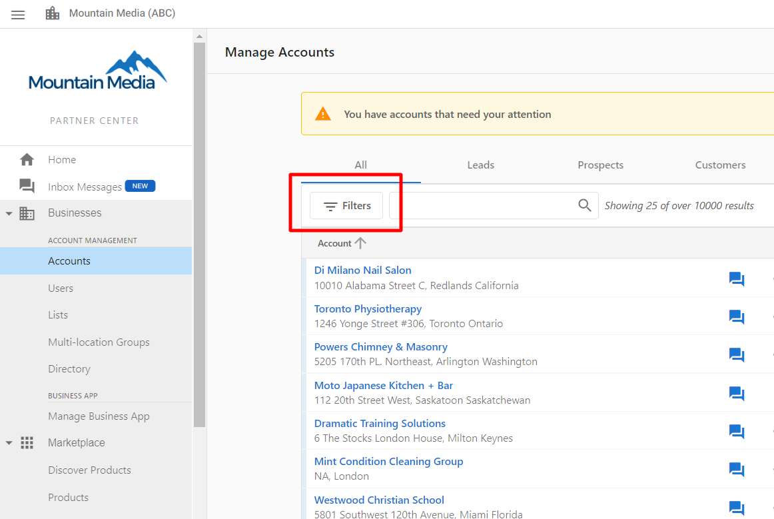Click the Mountain Media (ABC) title text
Screen dimensions: 774x519
pos(122,13)
